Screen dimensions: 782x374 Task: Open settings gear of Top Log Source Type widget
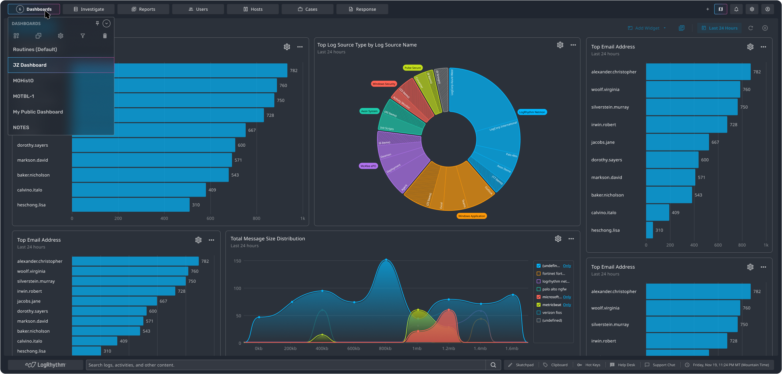coord(560,45)
